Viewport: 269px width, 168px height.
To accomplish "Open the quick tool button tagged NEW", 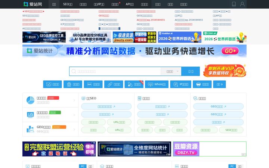I will (x=134, y=84).
